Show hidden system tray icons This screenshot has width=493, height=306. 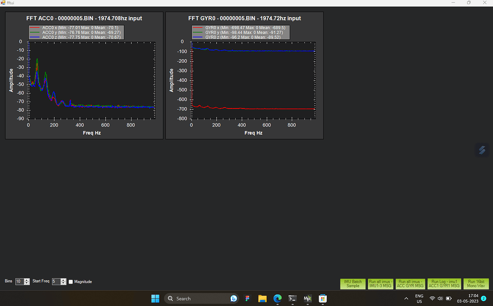pos(406,298)
